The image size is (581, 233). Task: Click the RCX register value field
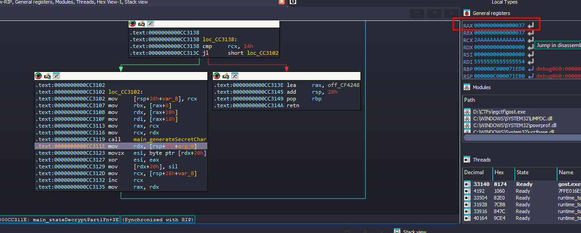[499, 40]
